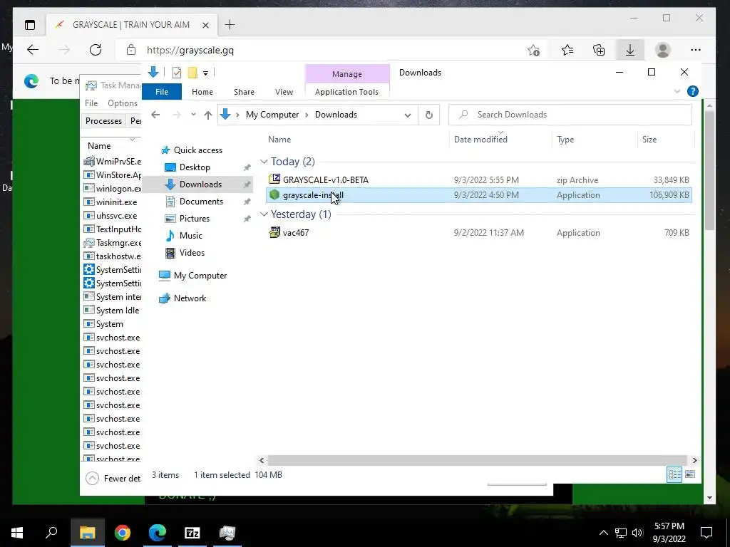Open recent locations dropdown arrow
The width and height of the screenshot is (730, 547).
coord(193,115)
